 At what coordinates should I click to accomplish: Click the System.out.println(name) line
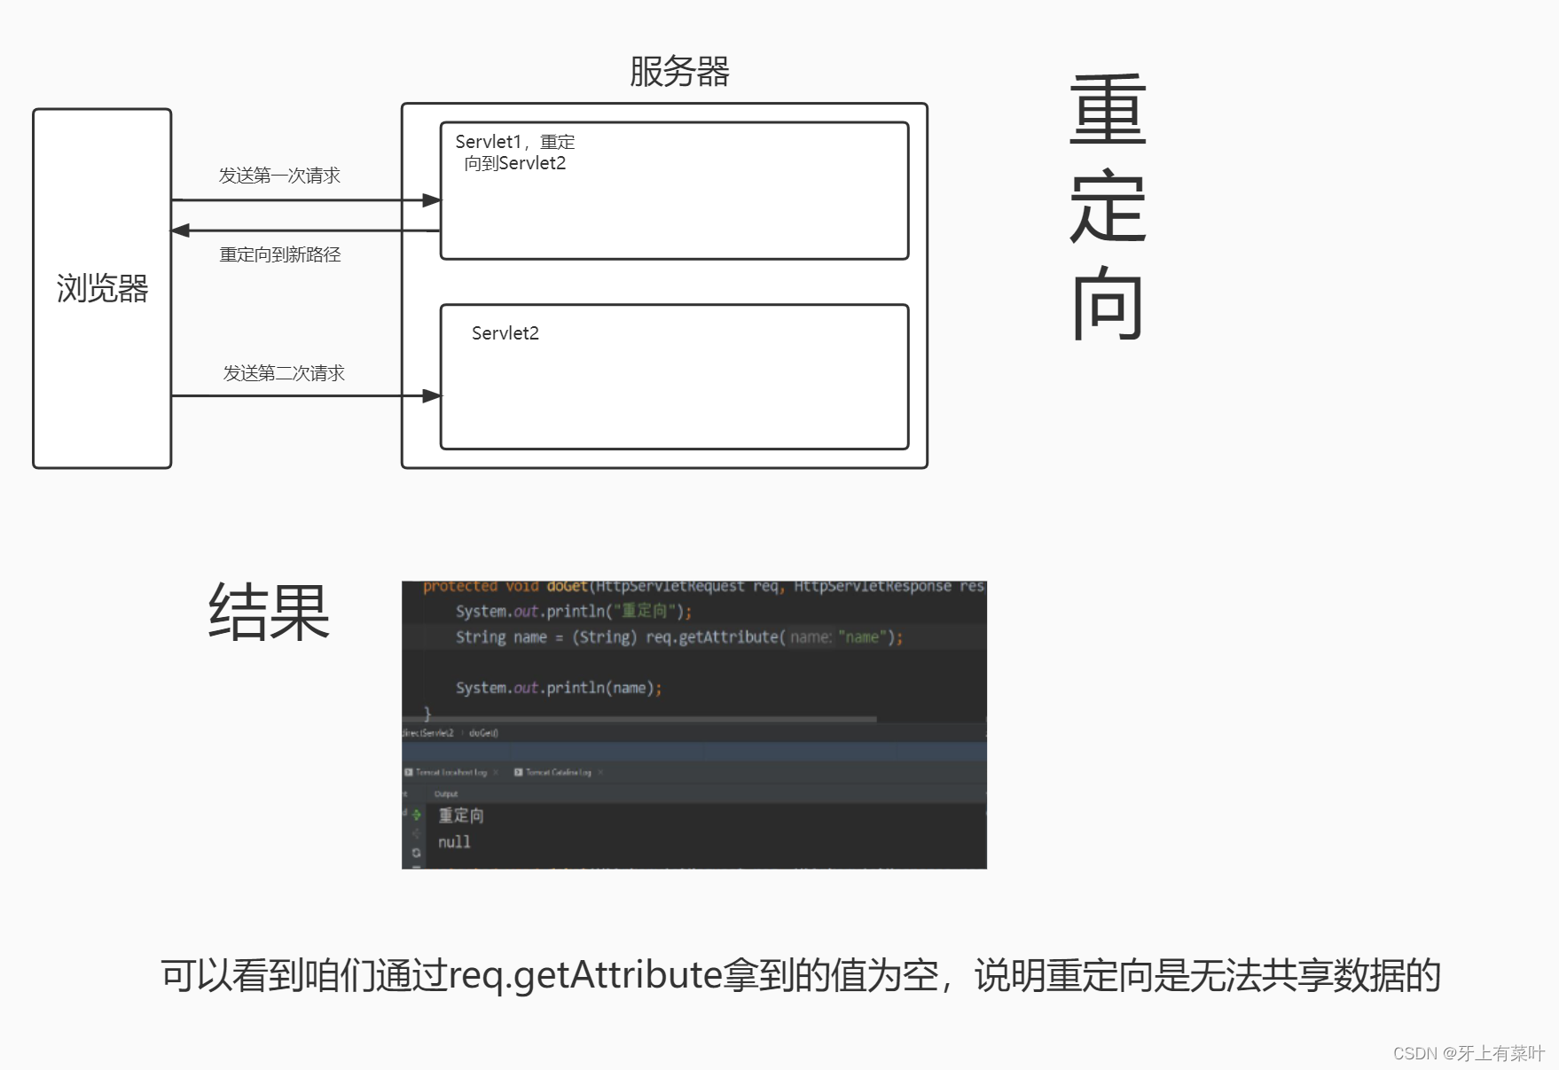(559, 688)
